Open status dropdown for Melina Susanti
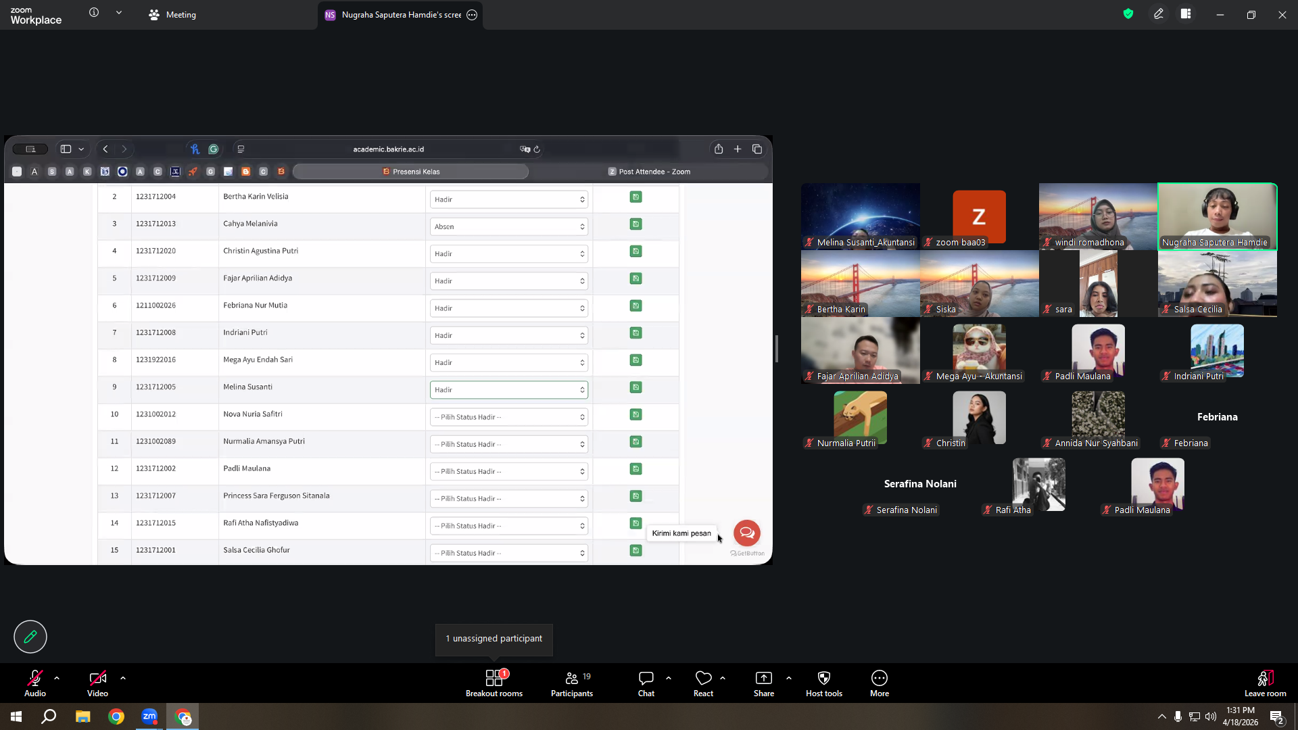The image size is (1298, 730). 508,390
